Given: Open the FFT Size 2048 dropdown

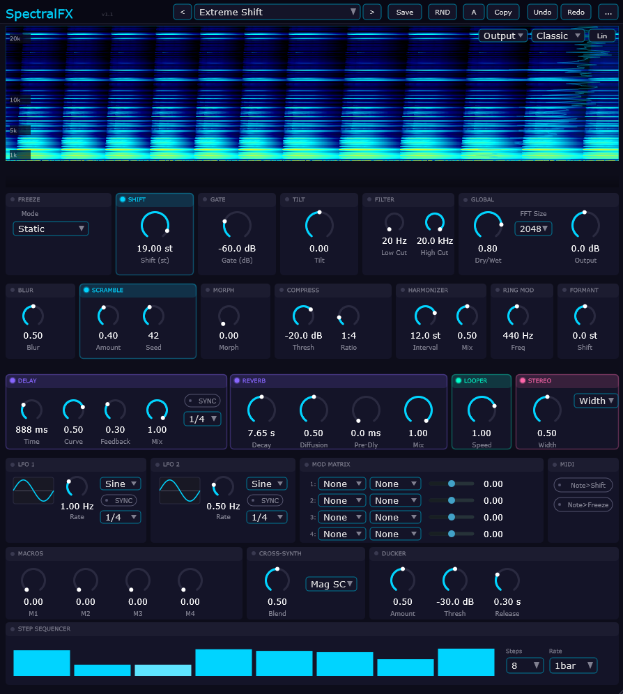Looking at the screenshot, I should coord(533,229).
